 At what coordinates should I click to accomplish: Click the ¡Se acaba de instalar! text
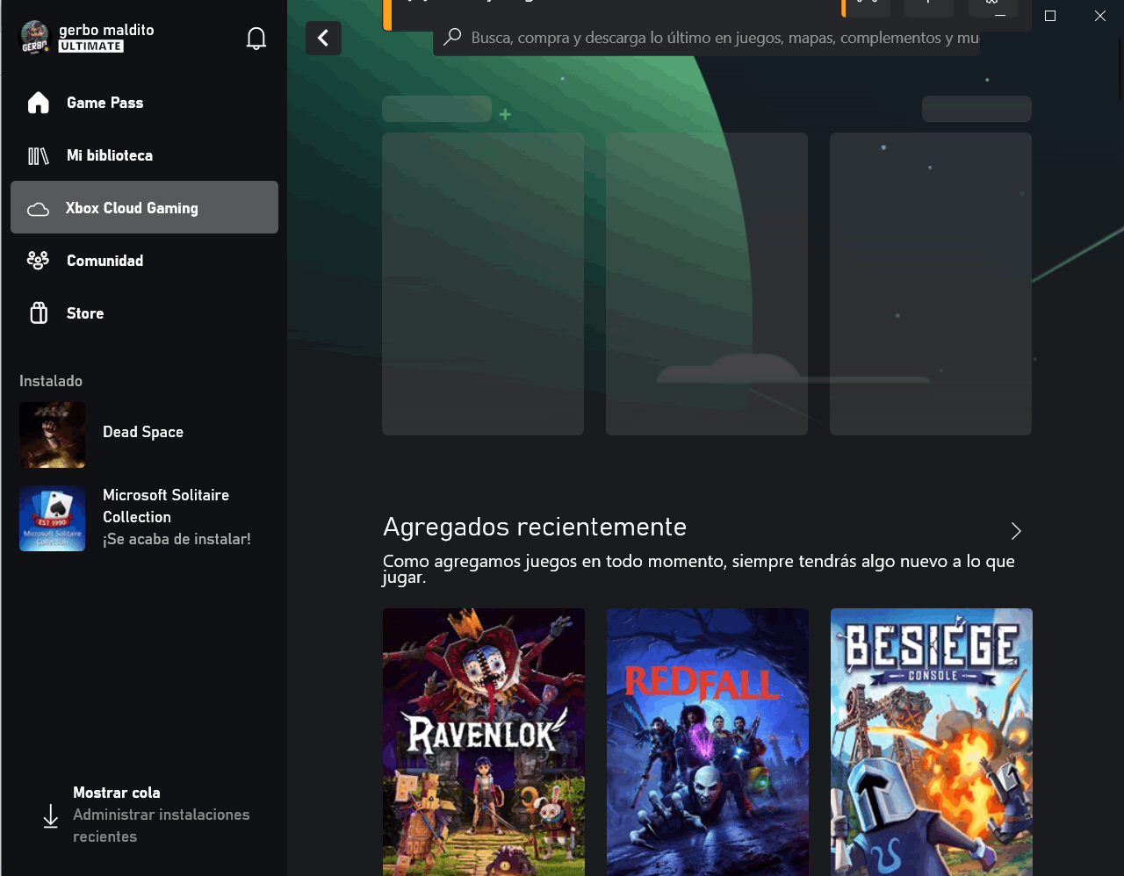click(177, 539)
